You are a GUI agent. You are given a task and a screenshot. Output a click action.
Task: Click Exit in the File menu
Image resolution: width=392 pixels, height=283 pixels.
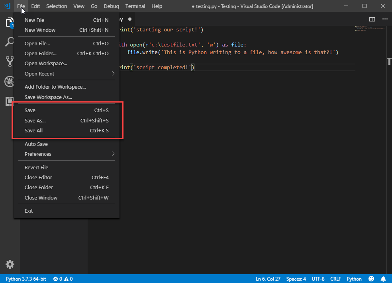pyautogui.click(x=67, y=211)
